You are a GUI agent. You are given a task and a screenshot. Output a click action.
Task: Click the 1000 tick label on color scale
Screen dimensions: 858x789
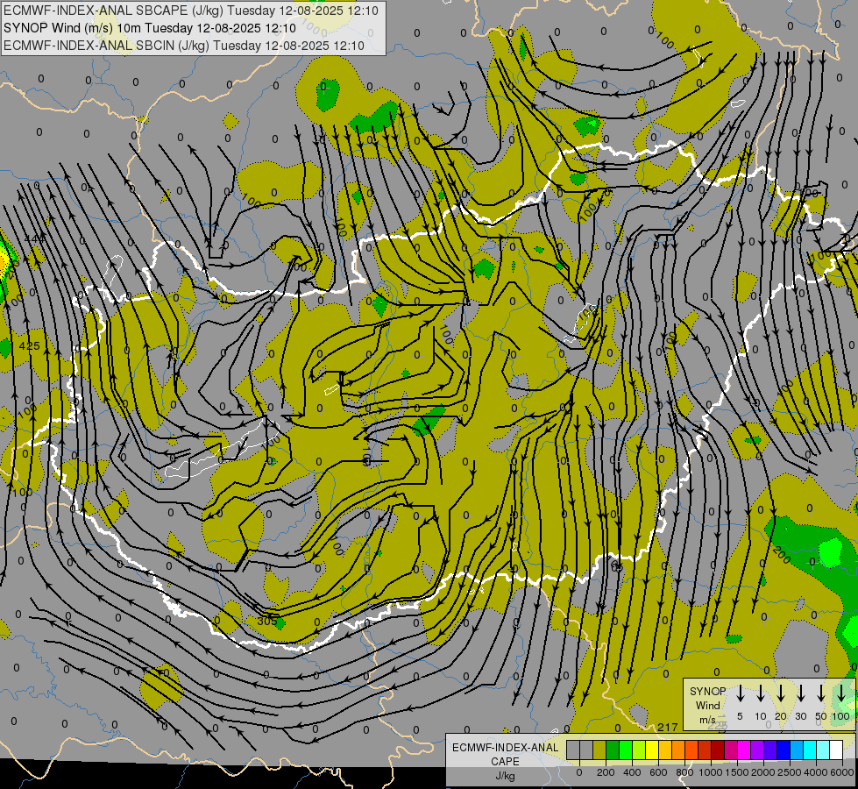[x=711, y=772]
